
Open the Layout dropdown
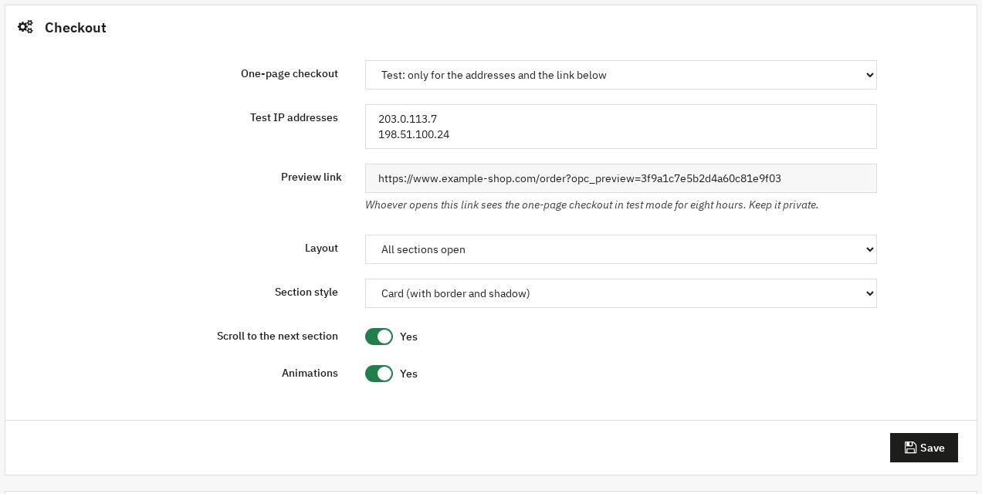621,249
